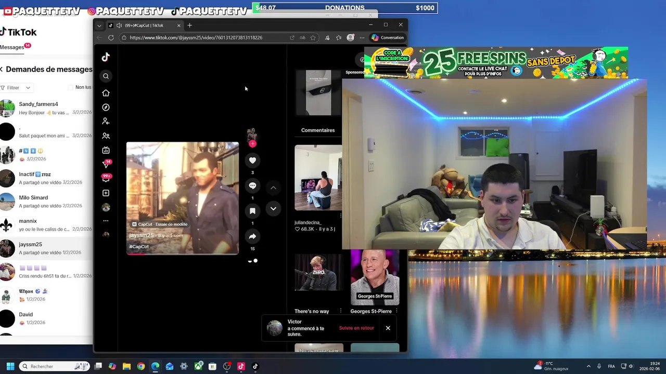The image size is (666, 374).
Task: Open OBS Studio from the taskbar
Action: point(227,366)
